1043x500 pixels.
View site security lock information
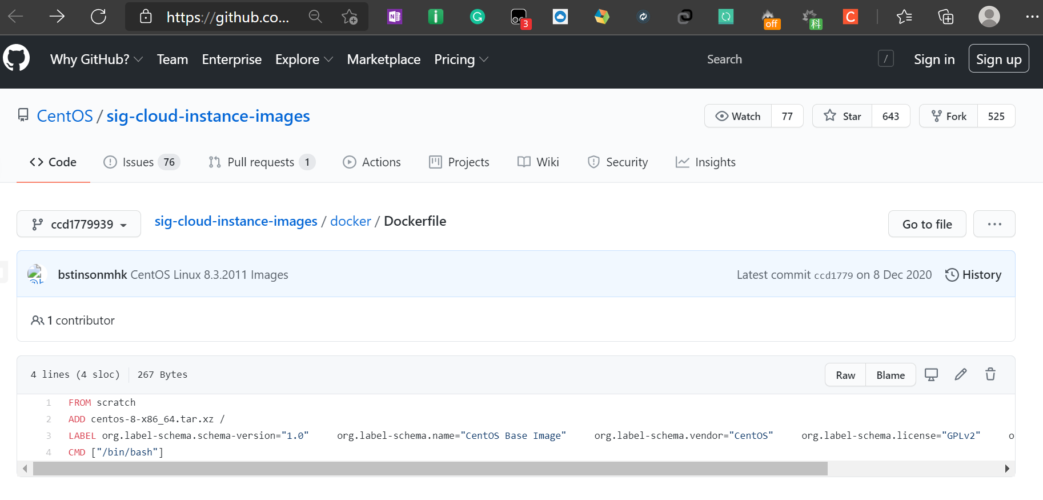click(146, 17)
